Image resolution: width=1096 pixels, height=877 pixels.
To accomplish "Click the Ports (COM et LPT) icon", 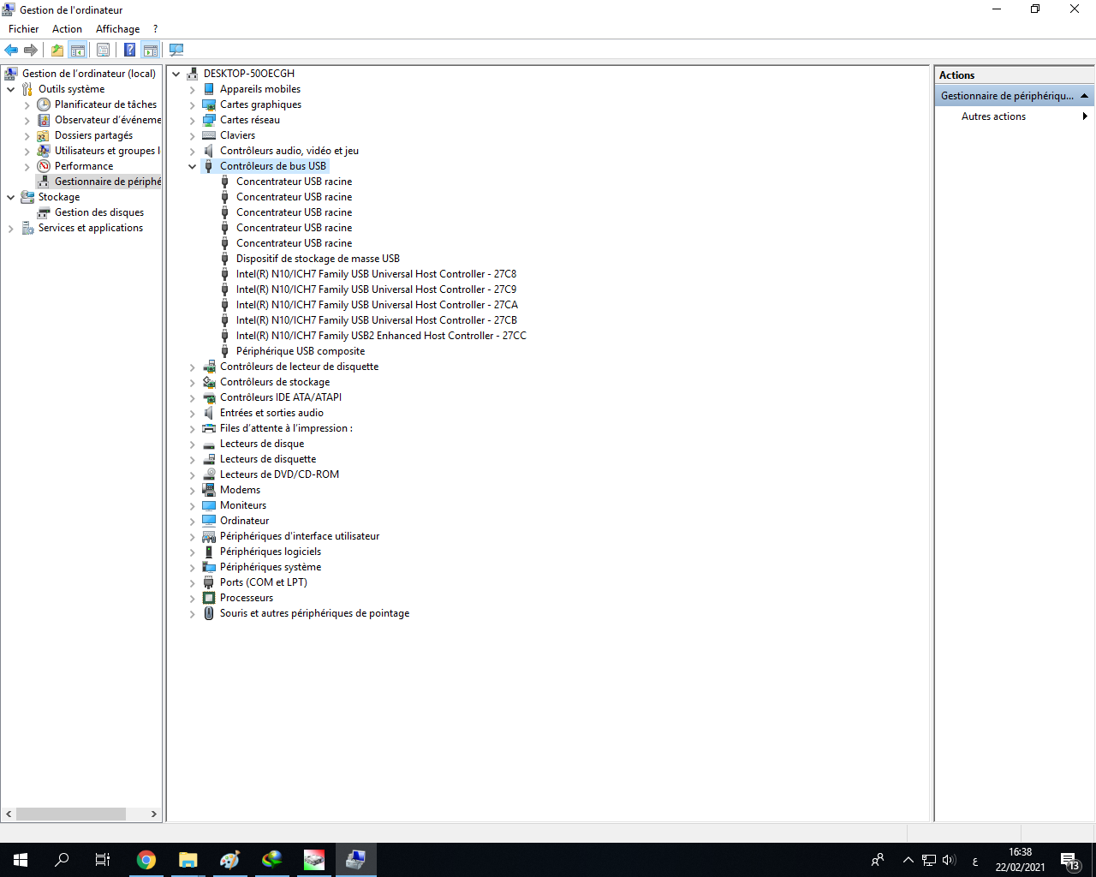I will [209, 582].
